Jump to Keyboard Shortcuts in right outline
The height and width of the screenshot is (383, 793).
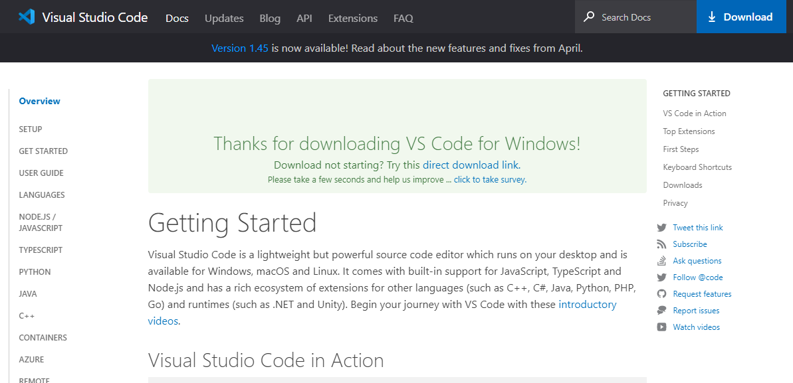click(x=697, y=167)
